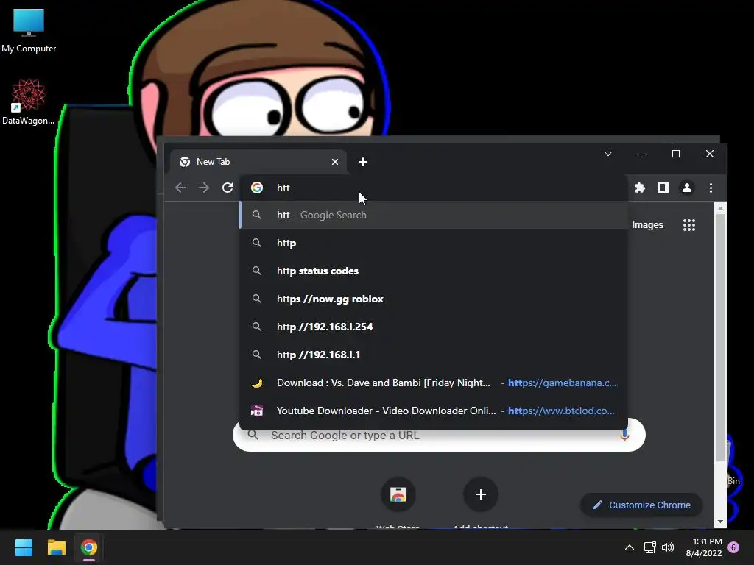Screen dimensions: 754x565
Task: Open a new tab with plus button
Action: coord(363,162)
